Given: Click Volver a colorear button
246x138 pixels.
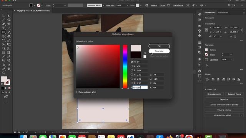Looking at the screenshot, I should click(224, 110).
